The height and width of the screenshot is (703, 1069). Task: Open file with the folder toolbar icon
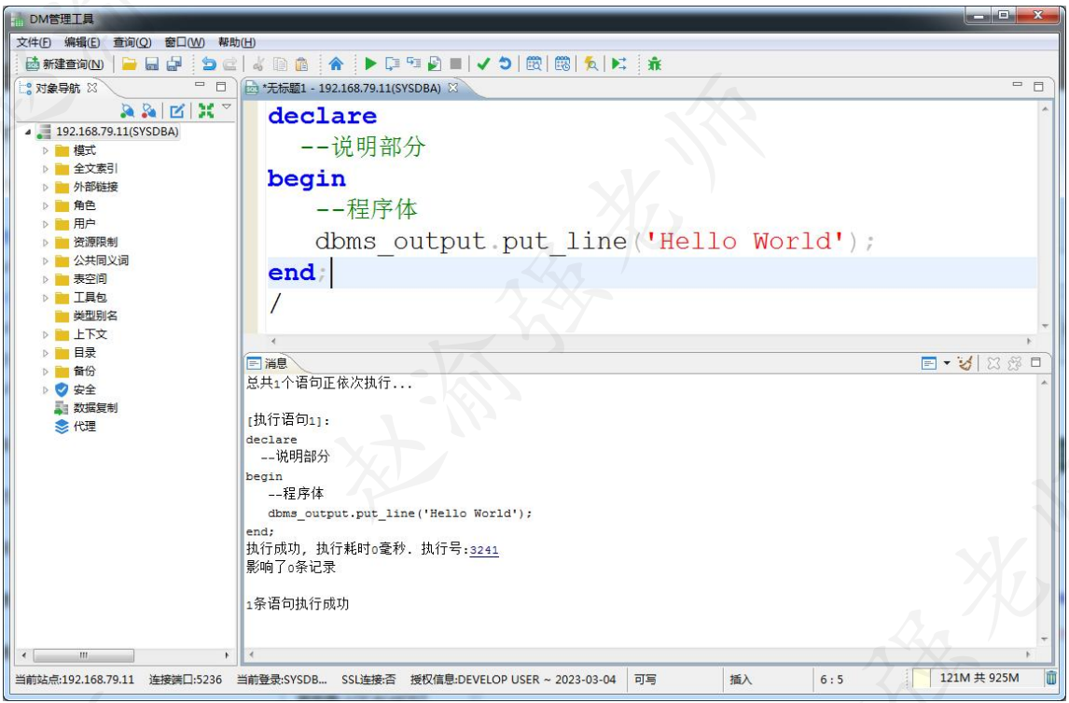point(130,64)
